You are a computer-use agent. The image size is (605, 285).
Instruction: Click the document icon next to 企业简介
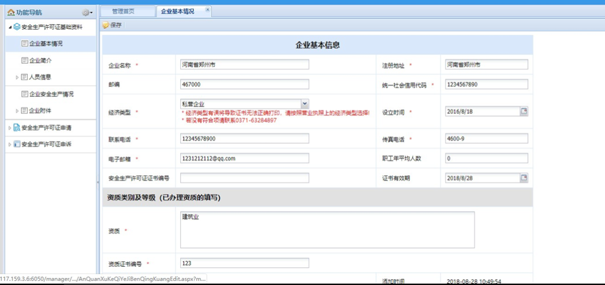pos(25,60)
